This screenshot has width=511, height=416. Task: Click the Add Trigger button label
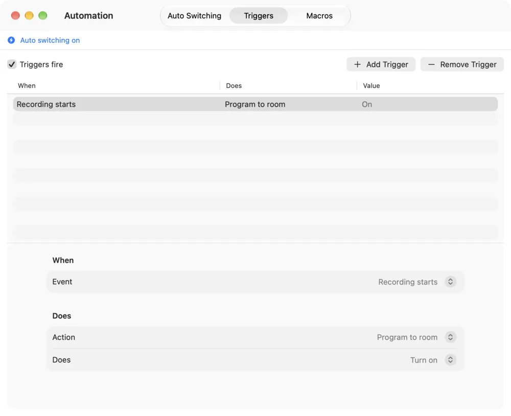(x=387, y=64)
